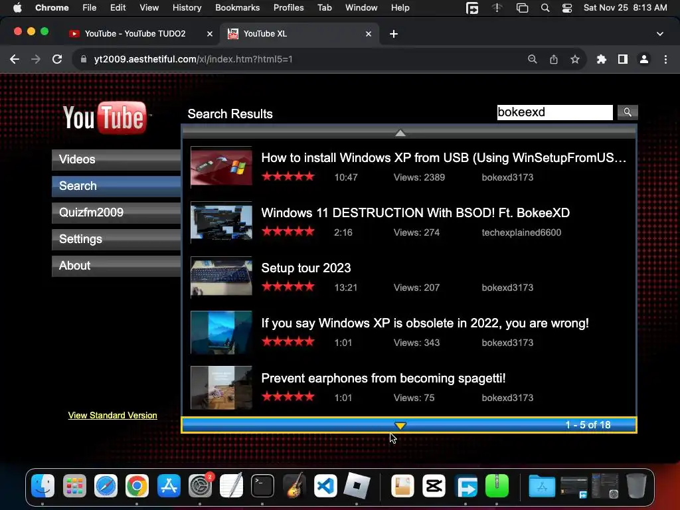Open the Chrome profile avatar
The height and width of the screenshot is (510, 680).
pos(644,59)
